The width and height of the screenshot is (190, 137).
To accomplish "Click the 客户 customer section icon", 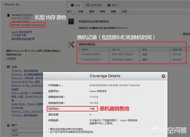I will (8, 125).
